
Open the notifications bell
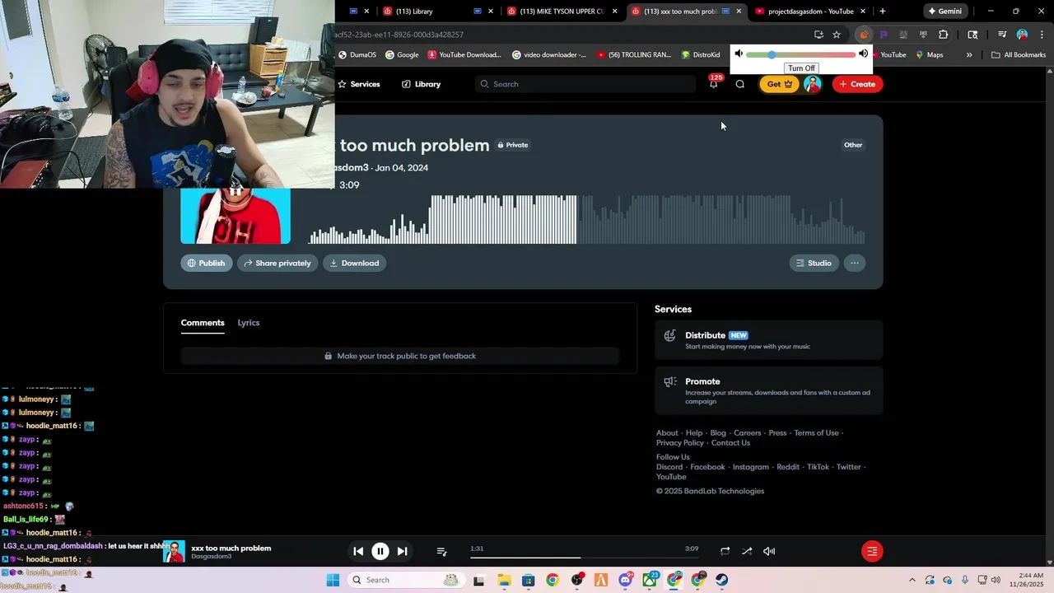pos(714,84)
